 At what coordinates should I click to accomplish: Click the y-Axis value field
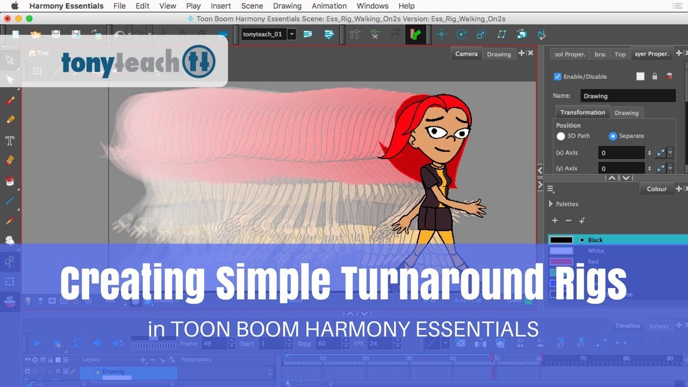pos(621,168)
